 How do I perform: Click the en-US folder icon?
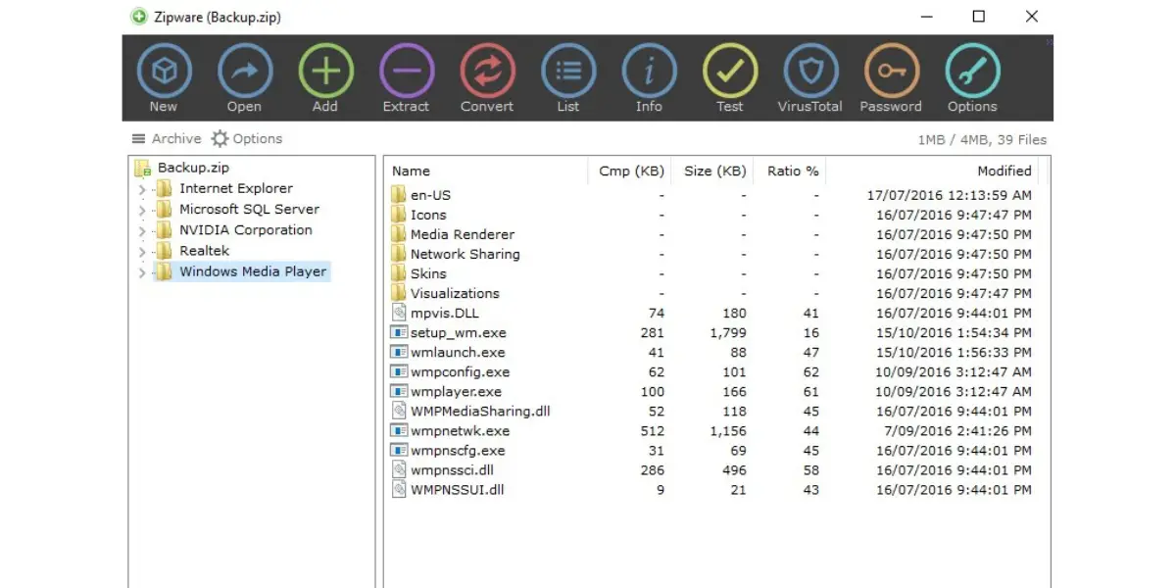point(399,195)
